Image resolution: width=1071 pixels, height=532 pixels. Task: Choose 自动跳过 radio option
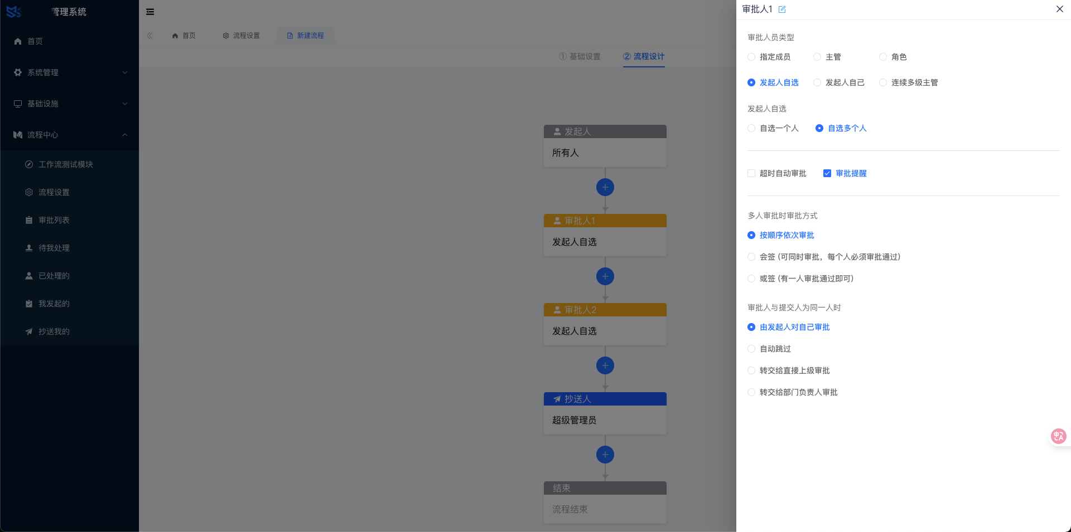coord(751,349)
